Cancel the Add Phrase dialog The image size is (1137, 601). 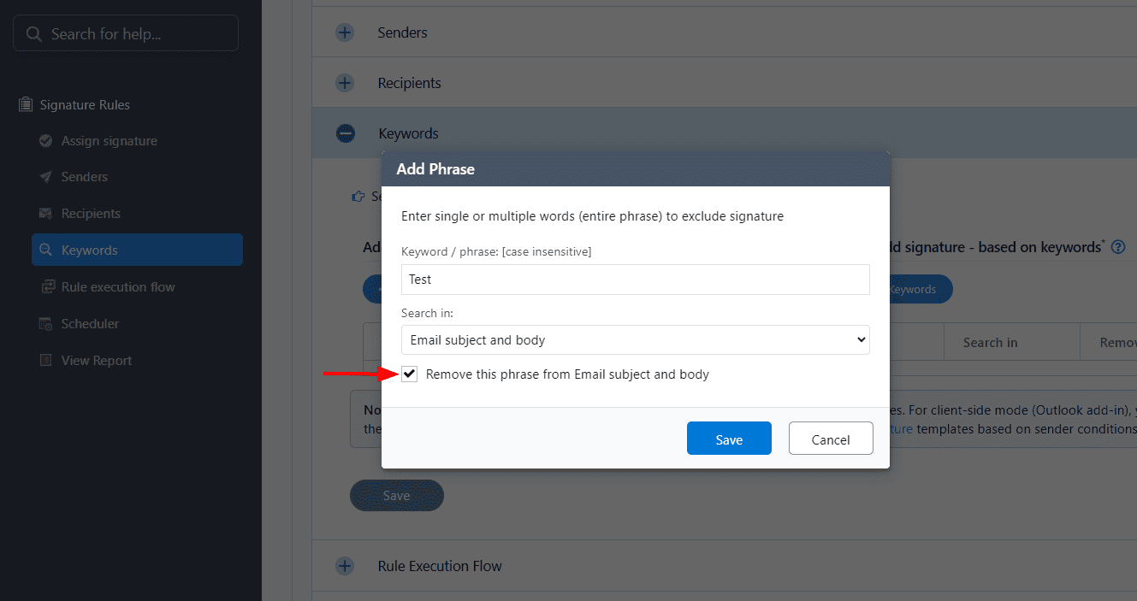[x=830, y=439]
